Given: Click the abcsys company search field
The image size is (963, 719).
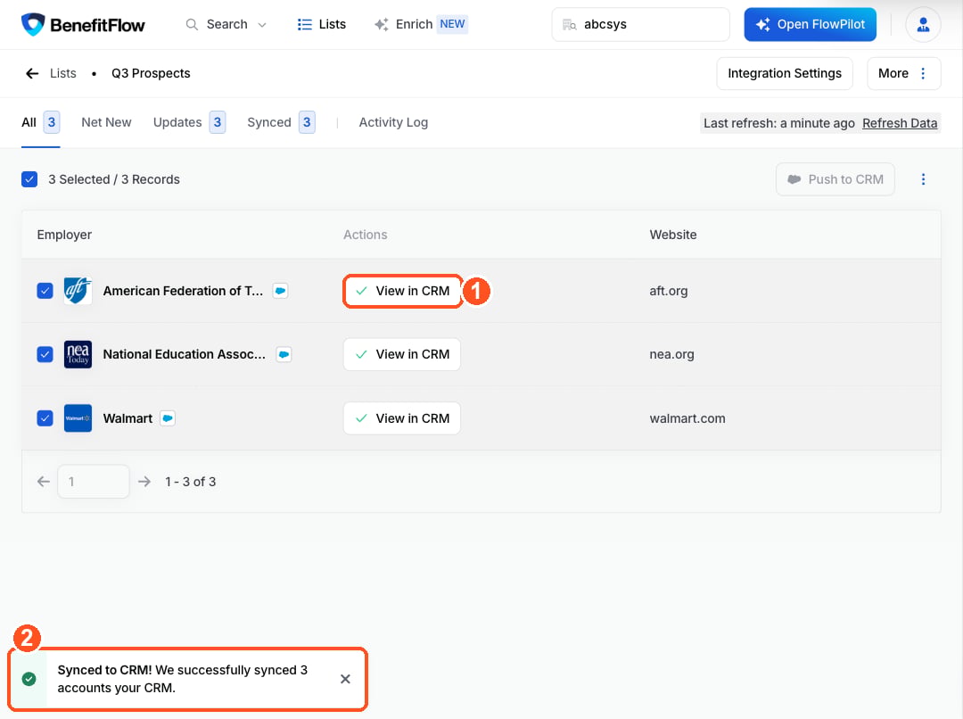Looking at the screenshot, I should 640,25.
